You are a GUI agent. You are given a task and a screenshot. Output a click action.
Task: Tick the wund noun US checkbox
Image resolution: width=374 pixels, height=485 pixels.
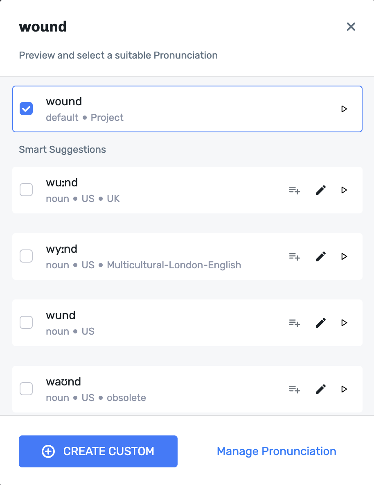[27, 323]
